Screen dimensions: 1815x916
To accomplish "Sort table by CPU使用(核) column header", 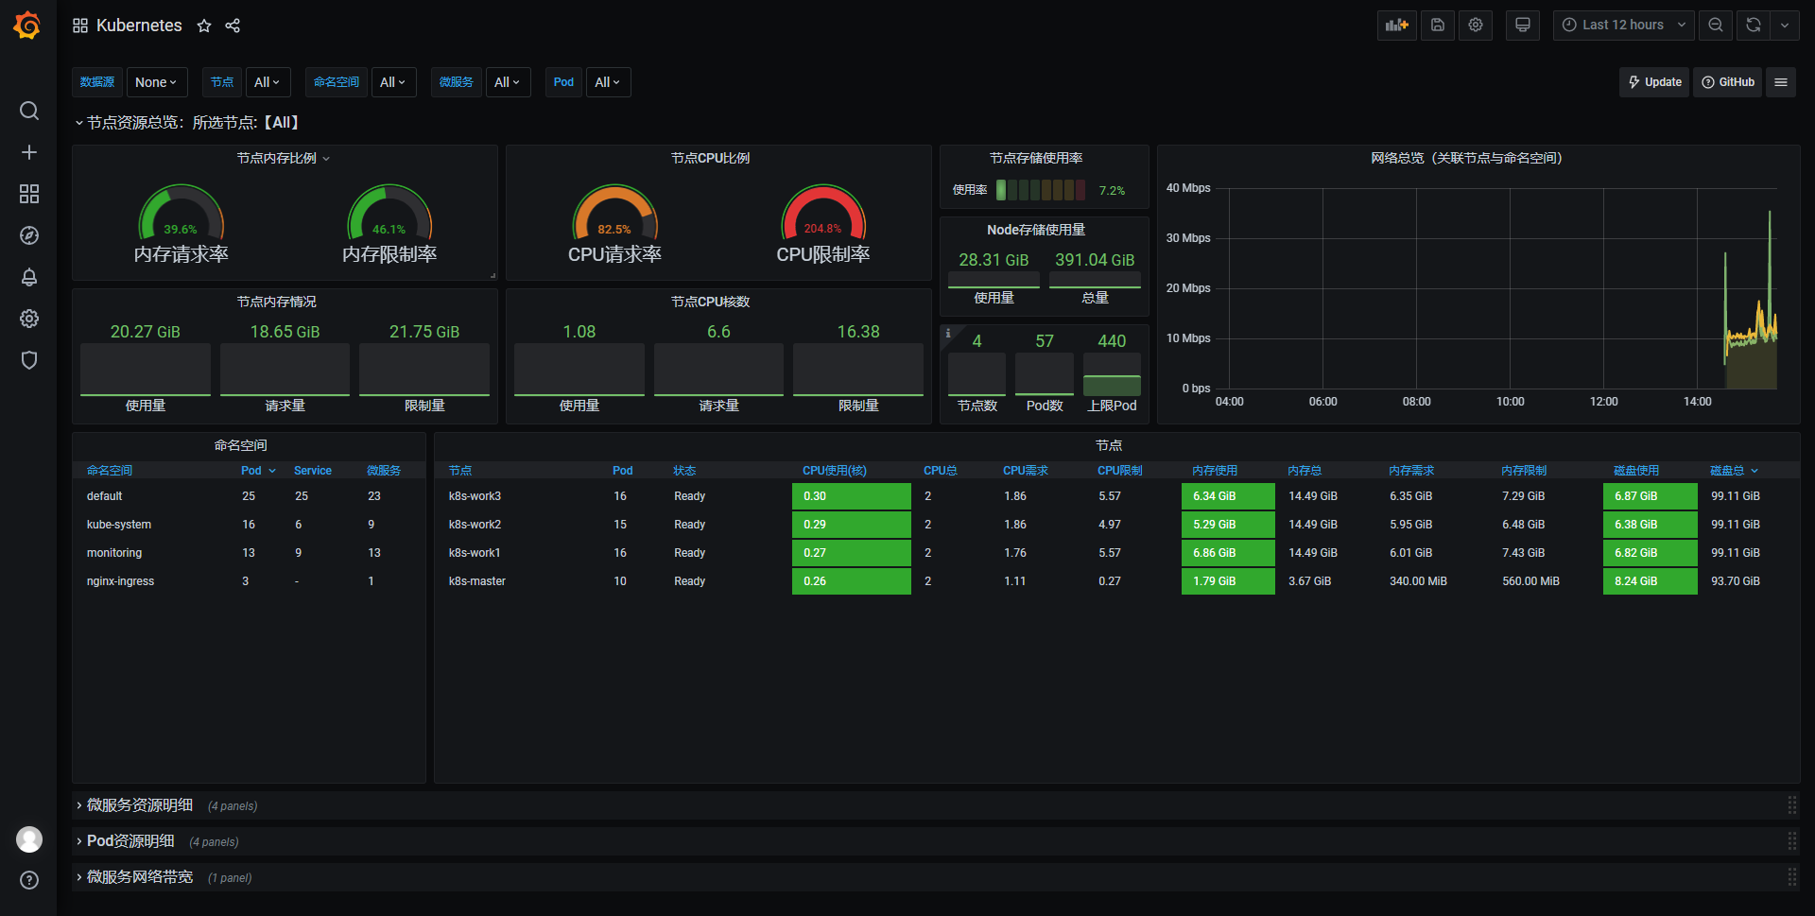I will pos(834,471).
